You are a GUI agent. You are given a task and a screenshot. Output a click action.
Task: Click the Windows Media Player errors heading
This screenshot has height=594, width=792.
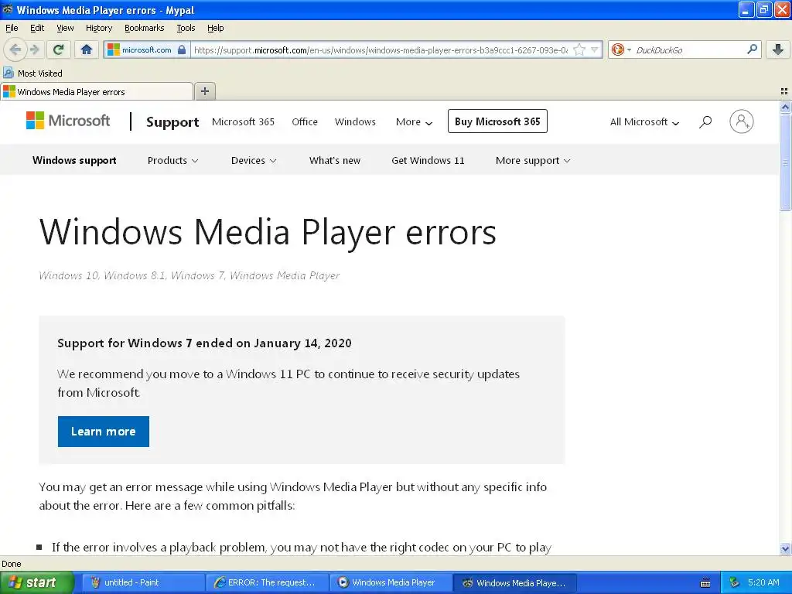(268, 232)
